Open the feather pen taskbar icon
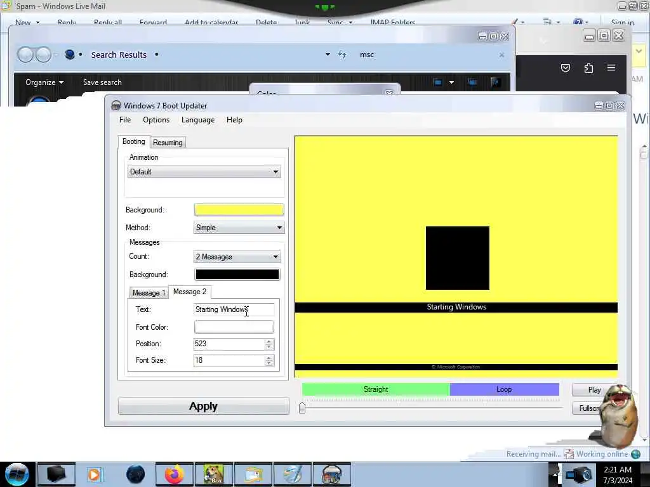 (292, 474)
